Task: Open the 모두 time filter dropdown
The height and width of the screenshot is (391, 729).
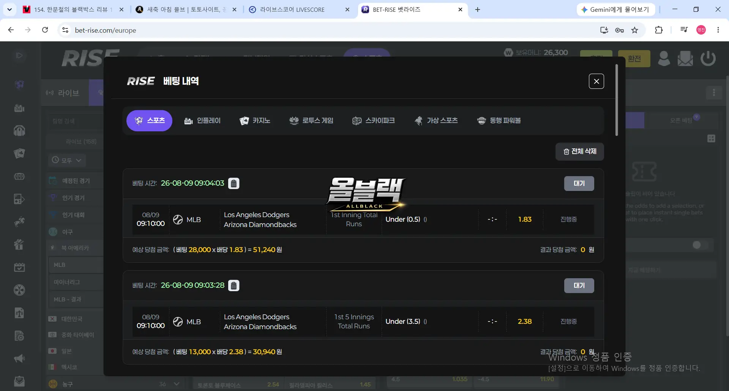Action: pyautogui.click(x=67, y=160)
